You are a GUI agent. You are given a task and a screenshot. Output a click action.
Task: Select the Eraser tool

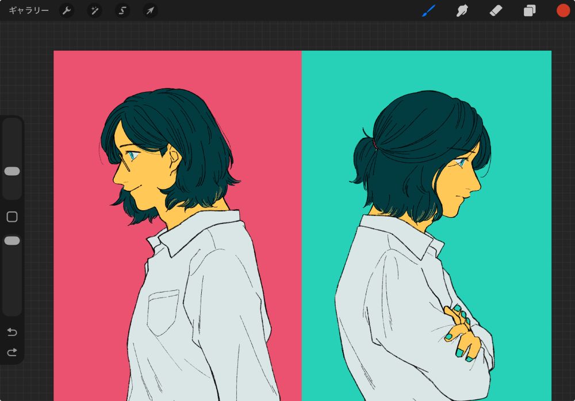pyautogui.click(x=496, y=11)
